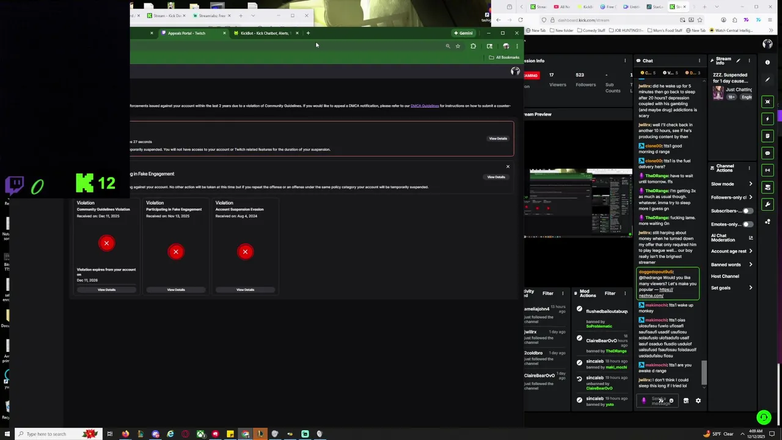Open Chat panel three-dot menu
The width and height of the screenshot is (782, 440).
pyautogui.click(x=700, y=61)
